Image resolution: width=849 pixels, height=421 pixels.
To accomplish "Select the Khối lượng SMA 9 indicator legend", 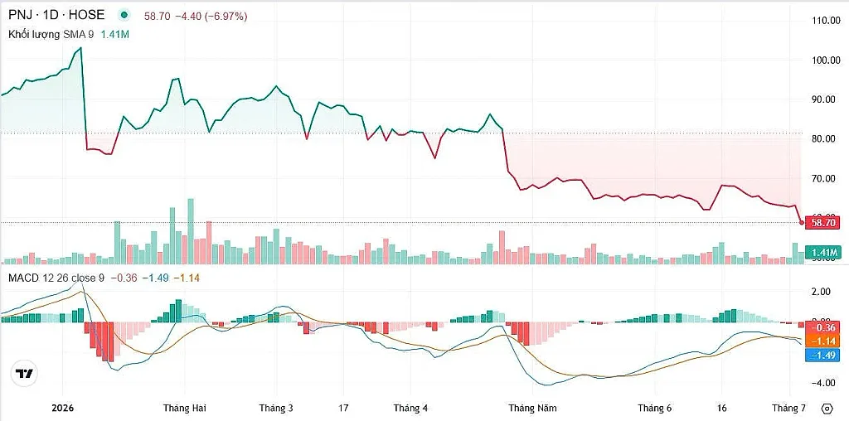I will [51, 34].
